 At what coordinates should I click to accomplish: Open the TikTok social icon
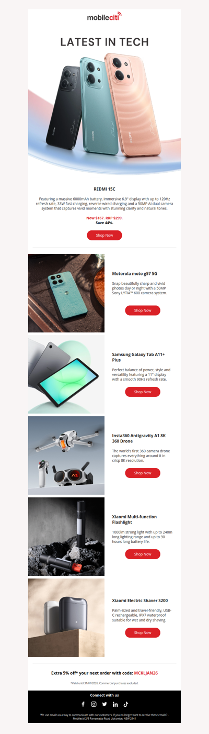[x=126, y=704]
